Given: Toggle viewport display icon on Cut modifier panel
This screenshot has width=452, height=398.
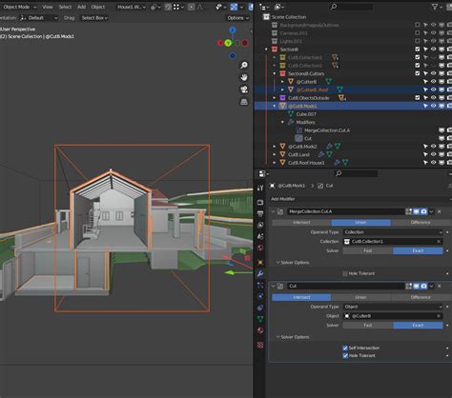Looking at the screenshot, I should tap(417, 286).
